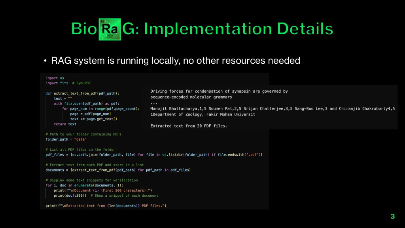Click the 'folder_path = "data"' assignment line
This screenshot has width=405, height=228.
pos(66,139)
